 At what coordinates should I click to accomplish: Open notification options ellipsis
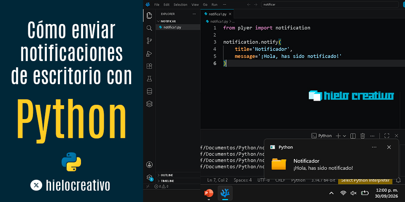click(x=374, y=147)
